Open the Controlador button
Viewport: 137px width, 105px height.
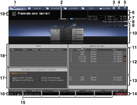[x=75, y=91]
